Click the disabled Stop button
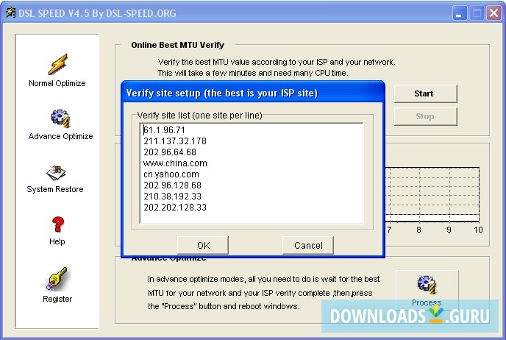This screenshot has height=340, width=506. 426,116
